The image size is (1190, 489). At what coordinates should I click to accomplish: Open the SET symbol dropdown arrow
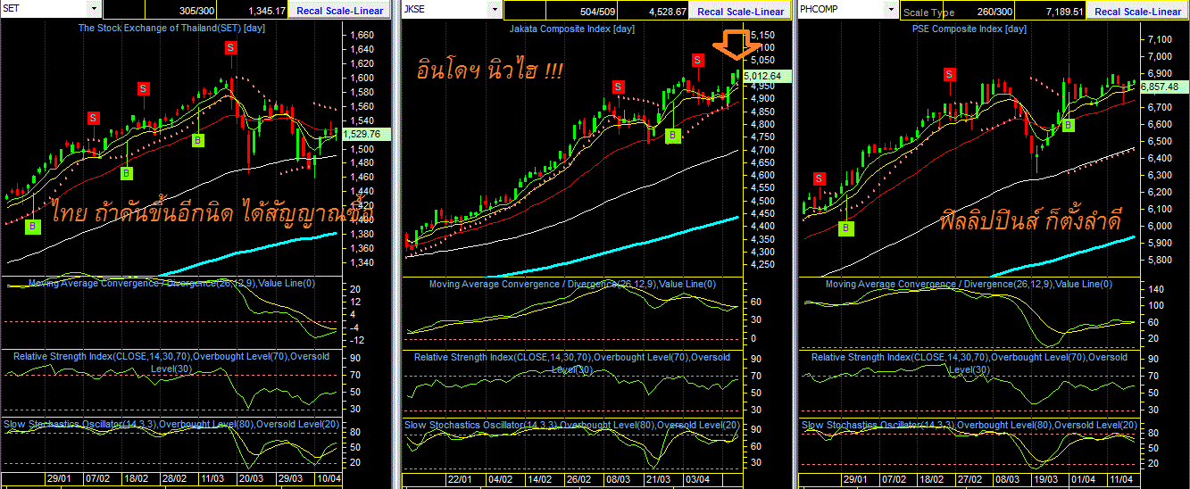94,8
